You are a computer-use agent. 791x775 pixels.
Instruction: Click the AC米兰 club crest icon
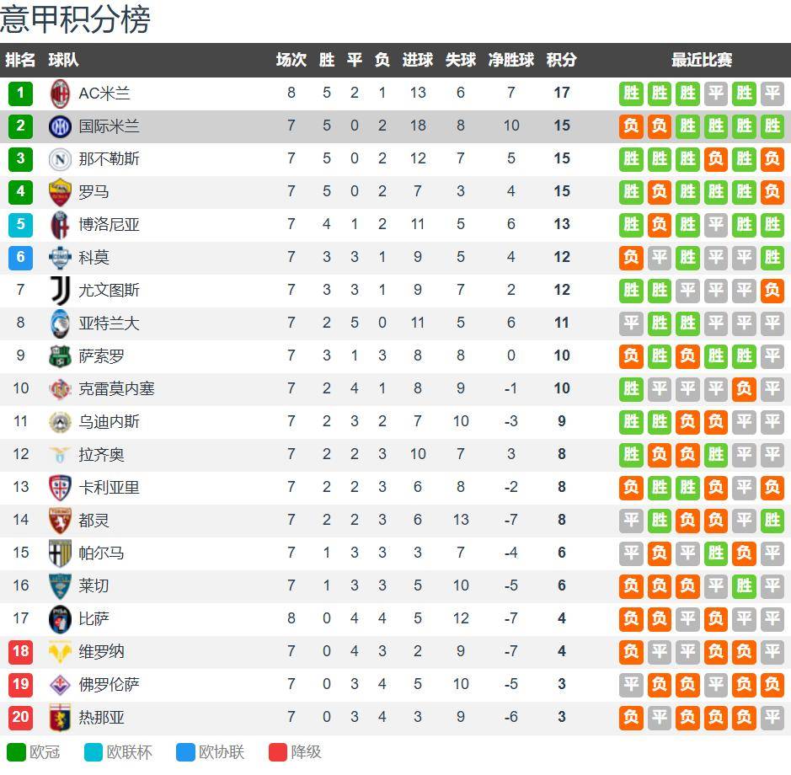pos(60,93)
